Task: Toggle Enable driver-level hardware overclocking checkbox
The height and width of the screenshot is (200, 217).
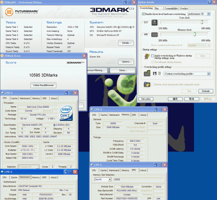Action: tap(143, 14)
